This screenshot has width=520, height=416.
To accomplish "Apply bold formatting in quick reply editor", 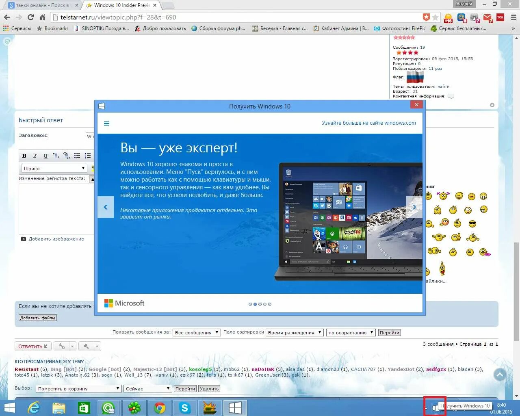I will [x=24, y=156].
